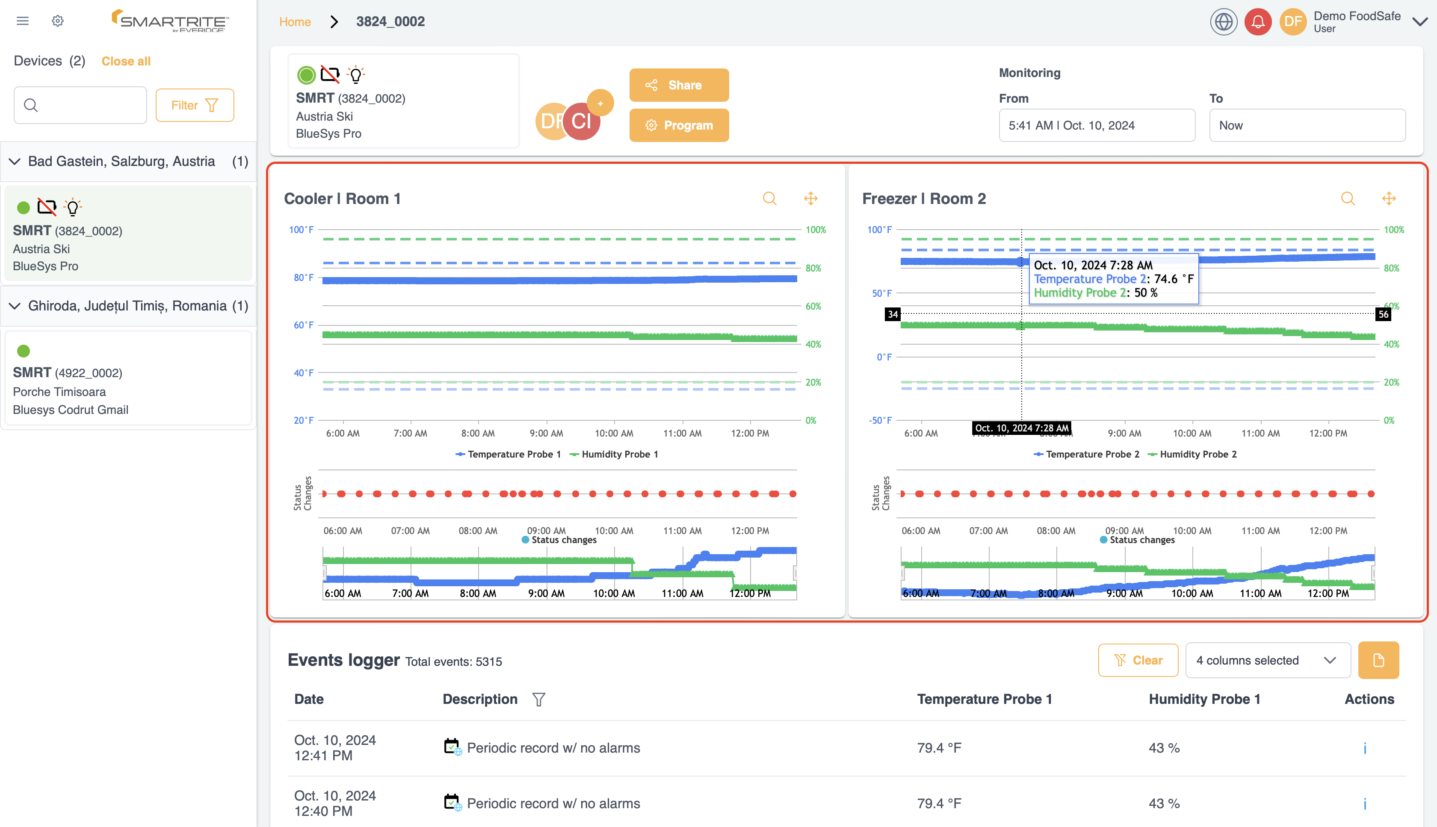Toggle Temperature Probe 1 legend series
This screenshot has height=827, width=1437.
tap(509, 455)
